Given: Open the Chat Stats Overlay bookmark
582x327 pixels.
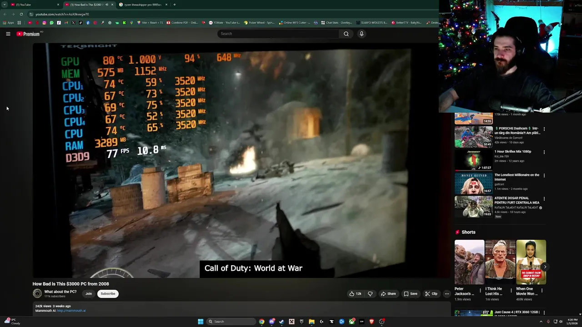Looking at the screenshot, I should point(336,23).
